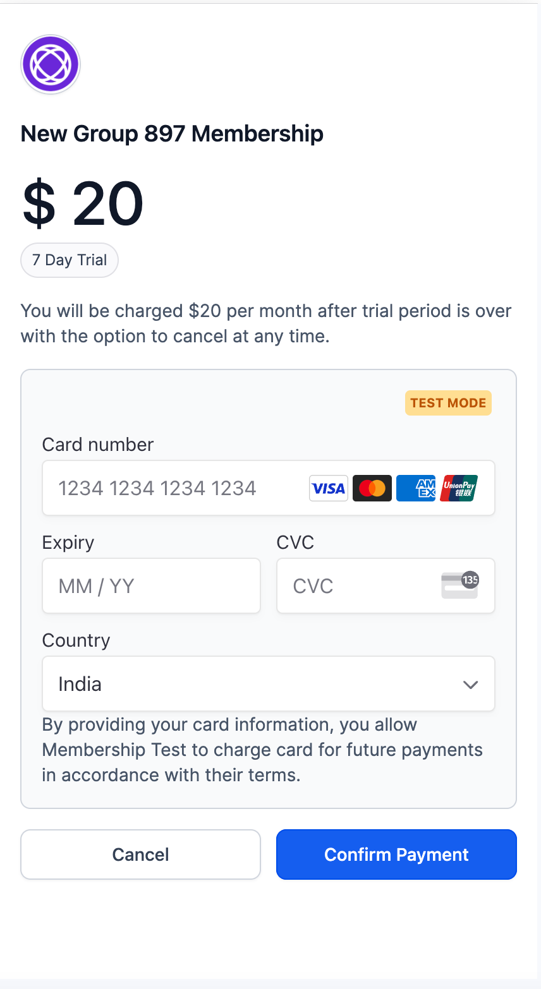
Task: Click the $ 20 price text
Action: pos(83,203)
